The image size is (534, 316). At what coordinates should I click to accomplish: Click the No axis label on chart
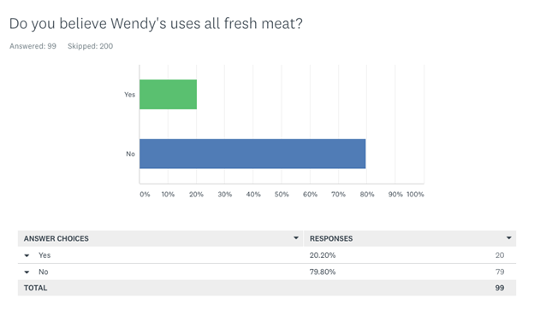coord(130,154)
